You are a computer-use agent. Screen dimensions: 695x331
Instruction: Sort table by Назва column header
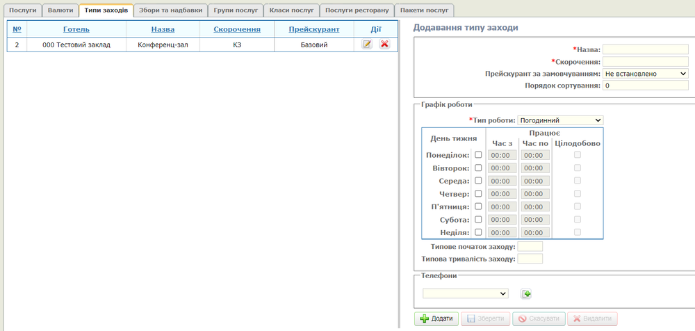(163, 29)
